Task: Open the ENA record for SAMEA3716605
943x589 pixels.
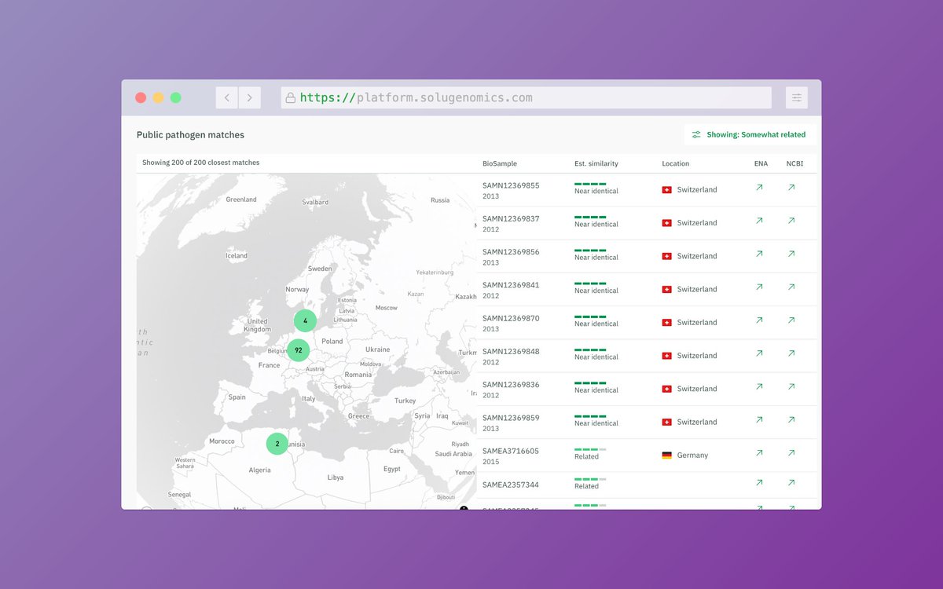Action: [758, 452]
